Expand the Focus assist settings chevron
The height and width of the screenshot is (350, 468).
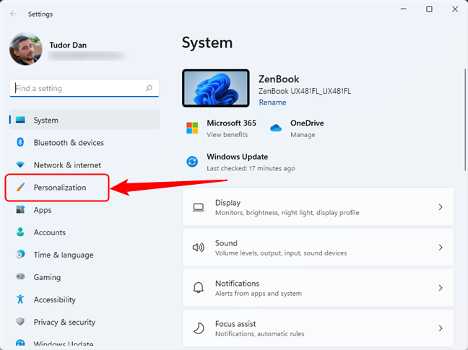[441, 328]
